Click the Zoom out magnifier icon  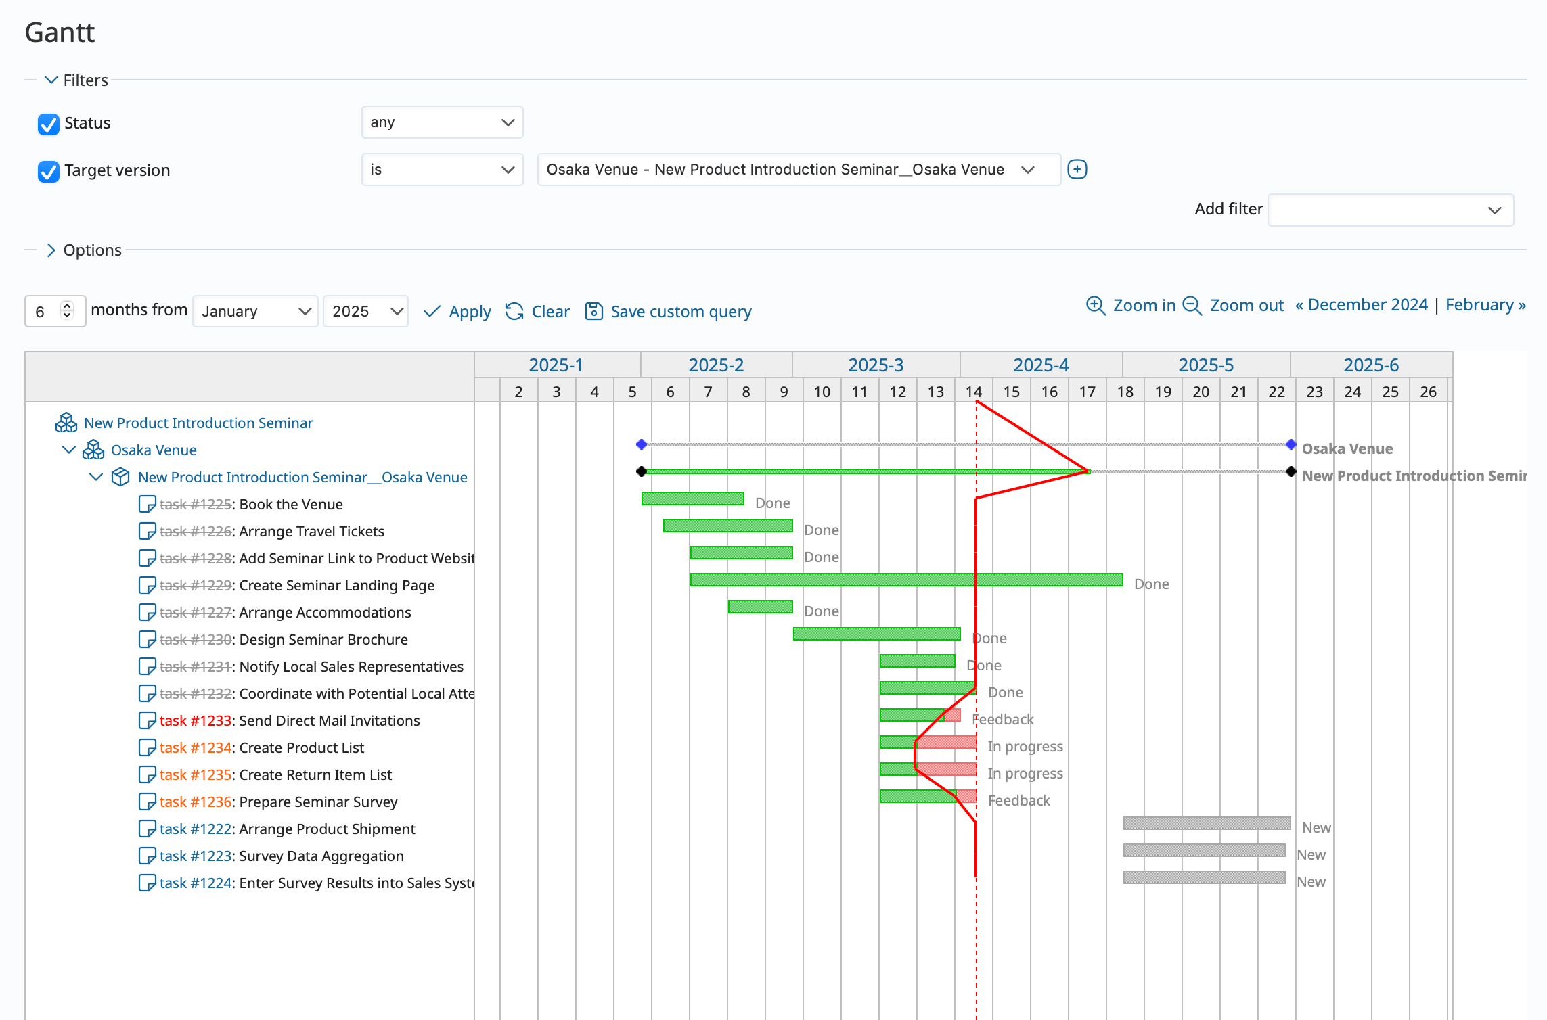tap(1192, 305)
